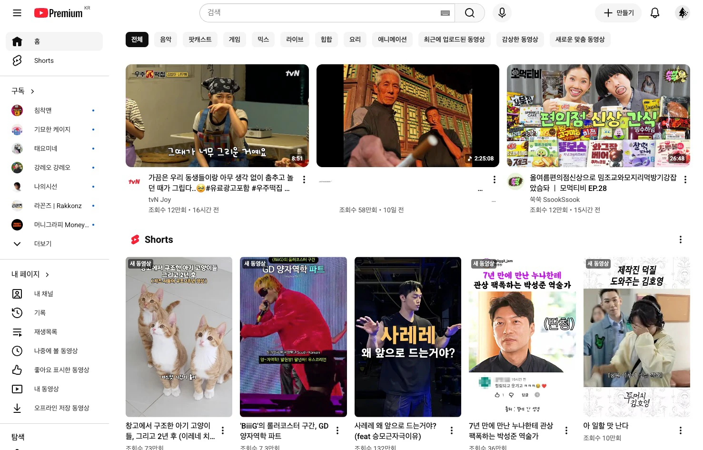
Task: Open 좋아요 표시한 동영상 list
Action: pos(54,370)
